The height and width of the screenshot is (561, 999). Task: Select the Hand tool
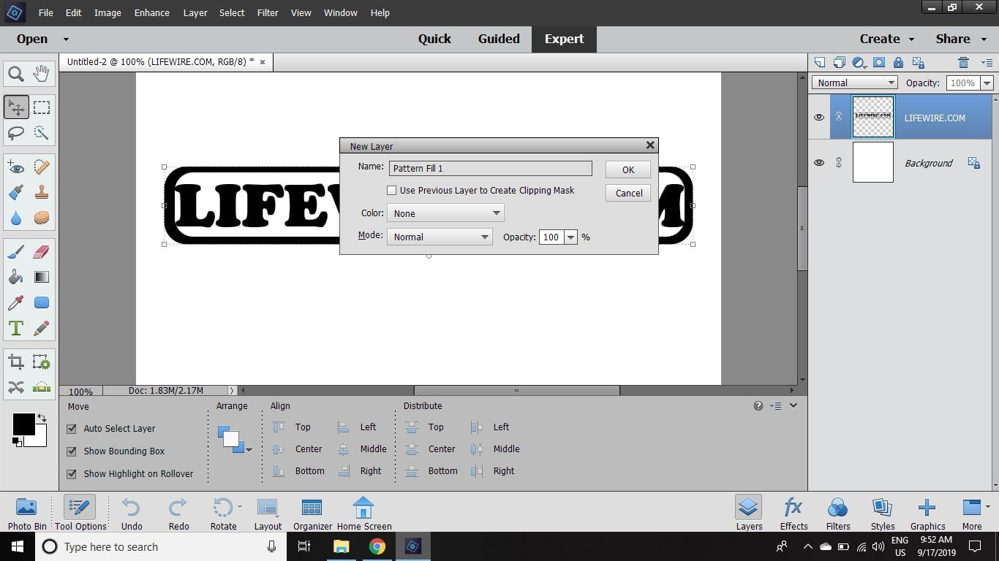[42, 73]
